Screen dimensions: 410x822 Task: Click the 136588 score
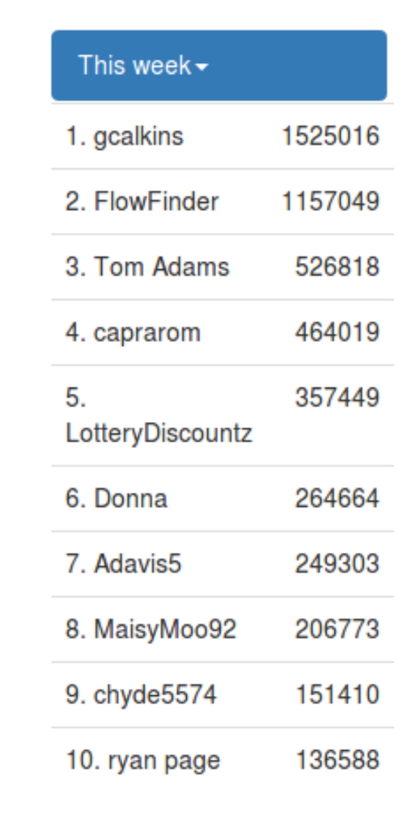click(337, 760)
